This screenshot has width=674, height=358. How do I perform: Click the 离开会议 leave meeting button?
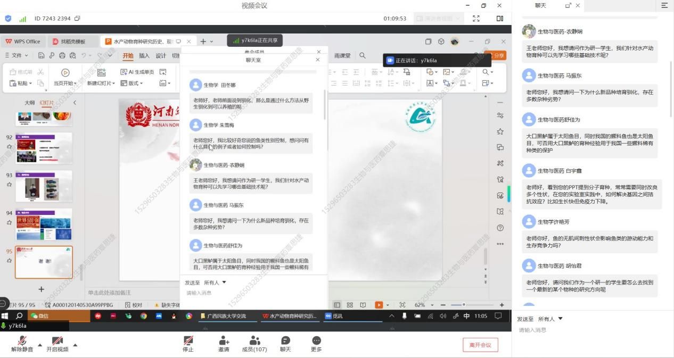click(480, 345)
